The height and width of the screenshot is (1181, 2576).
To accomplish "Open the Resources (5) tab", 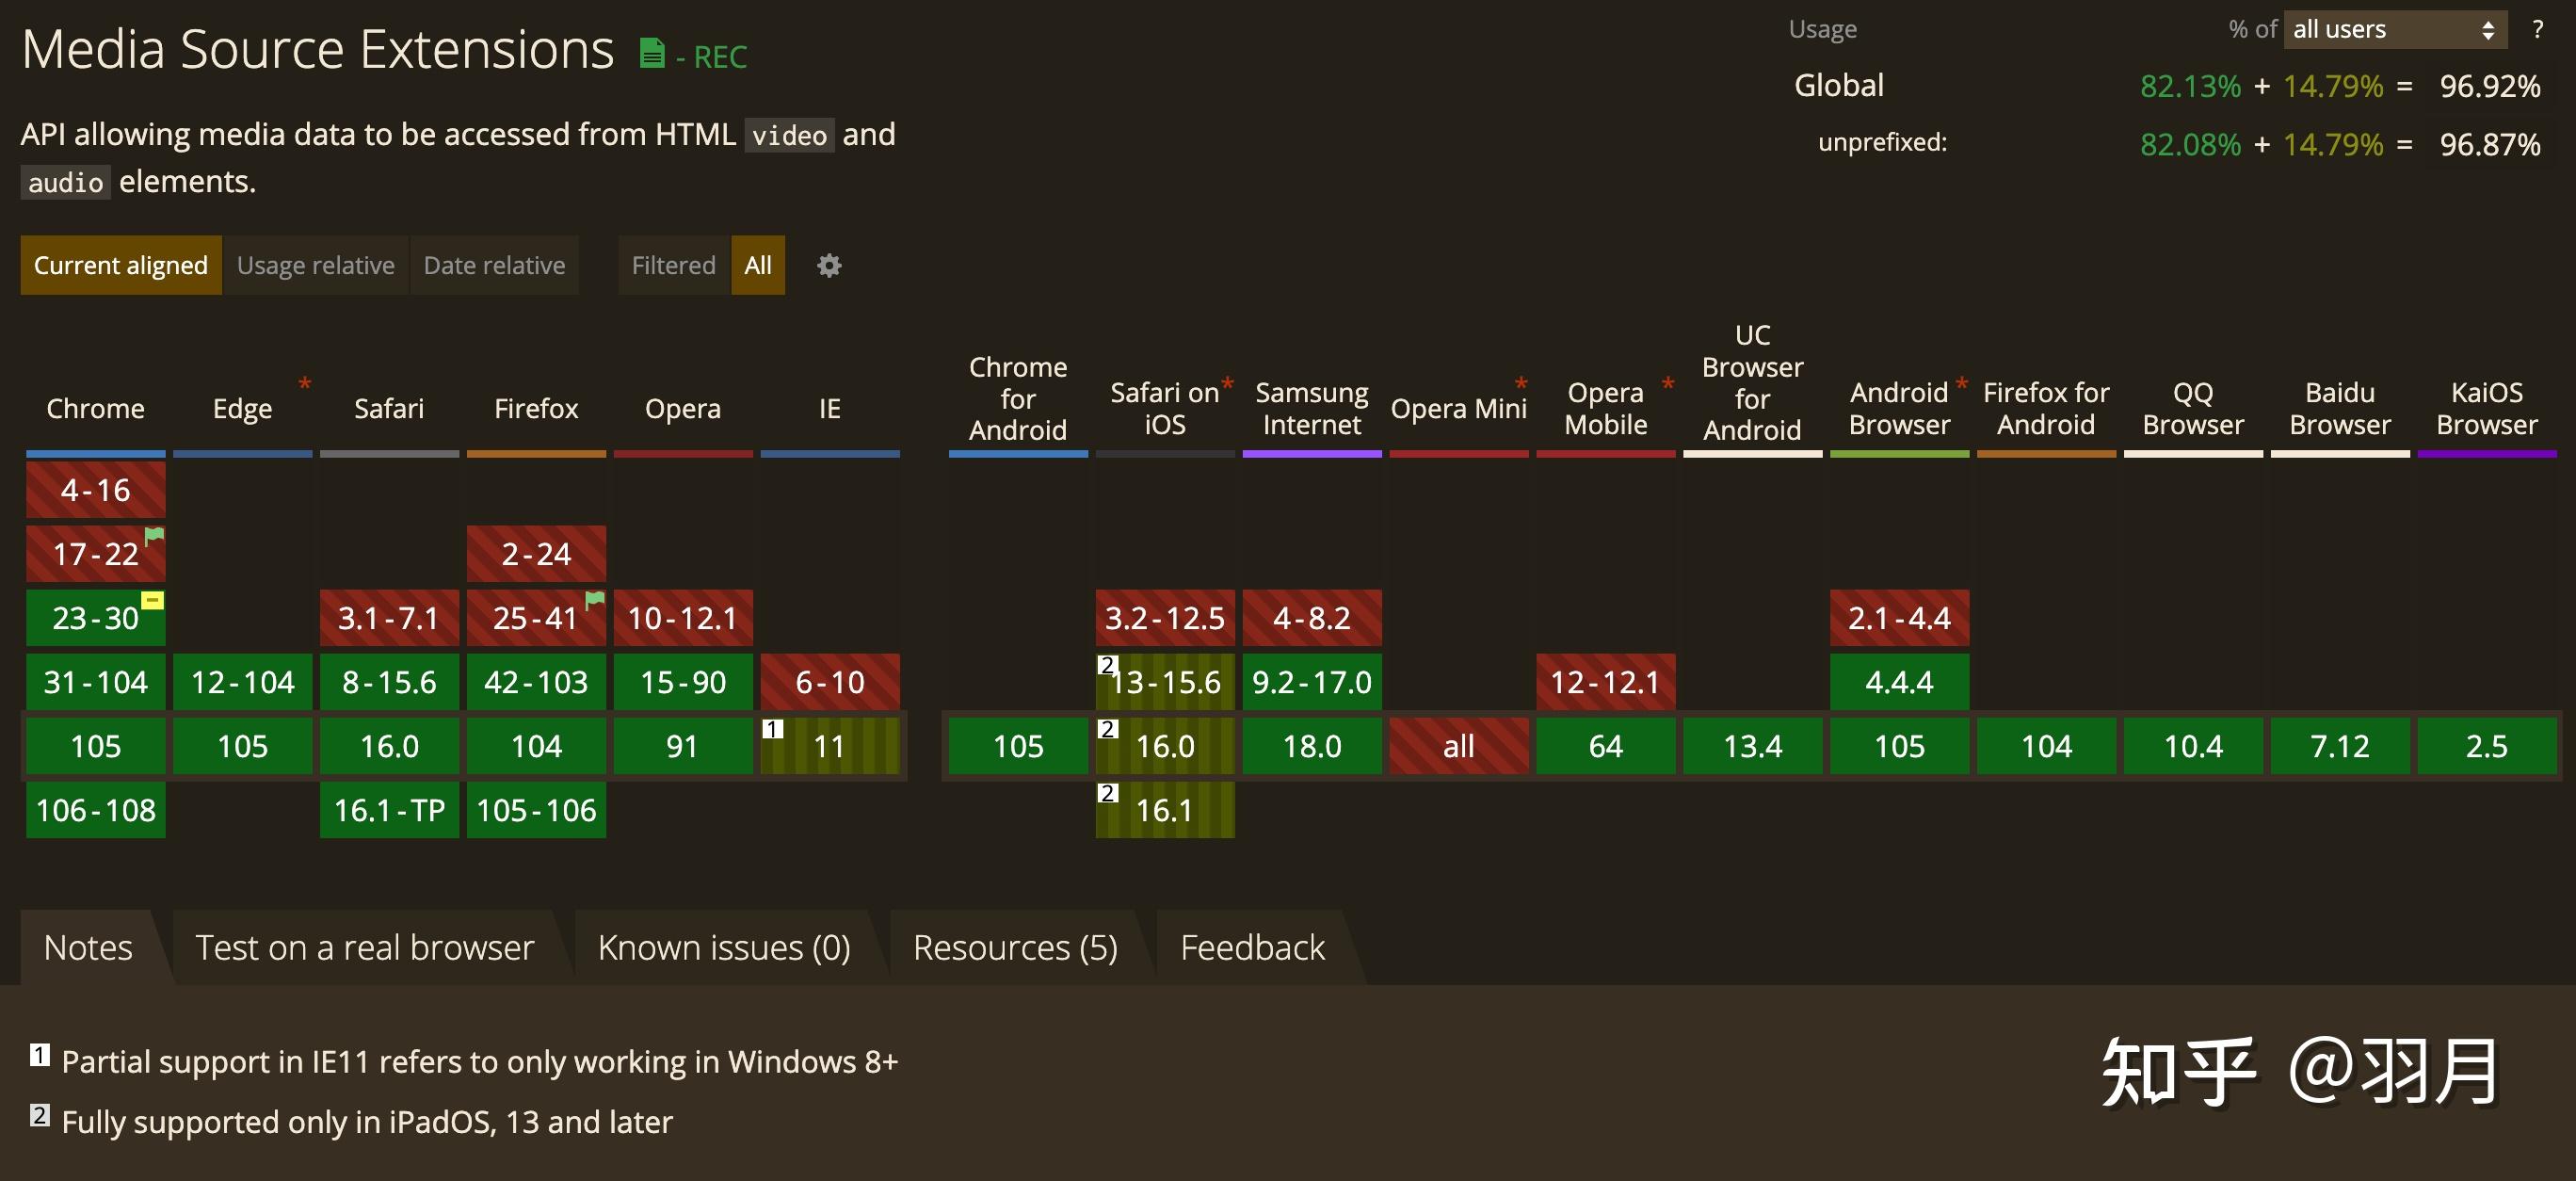I will click(x=1015, y=947).
